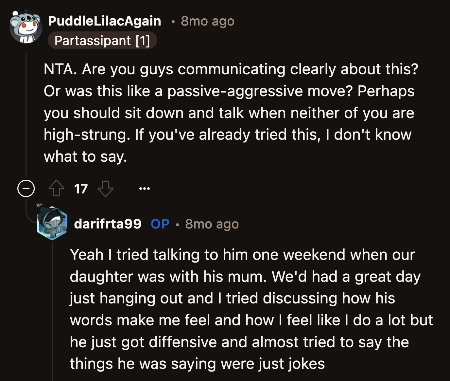Toggle the upvote on the NTA comment
Screen dimensions: 450x381
click(57, 189)
